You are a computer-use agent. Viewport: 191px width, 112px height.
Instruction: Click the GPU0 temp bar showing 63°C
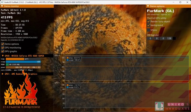pos(23,59)
